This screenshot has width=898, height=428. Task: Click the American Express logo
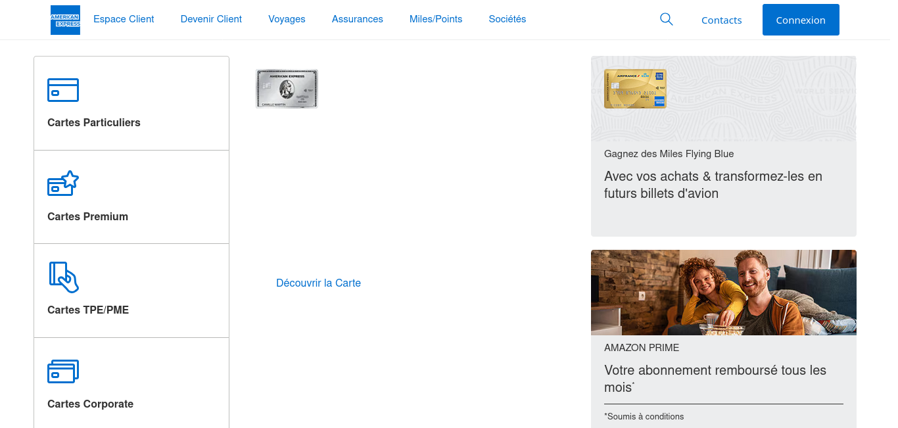tap(65, 20)
